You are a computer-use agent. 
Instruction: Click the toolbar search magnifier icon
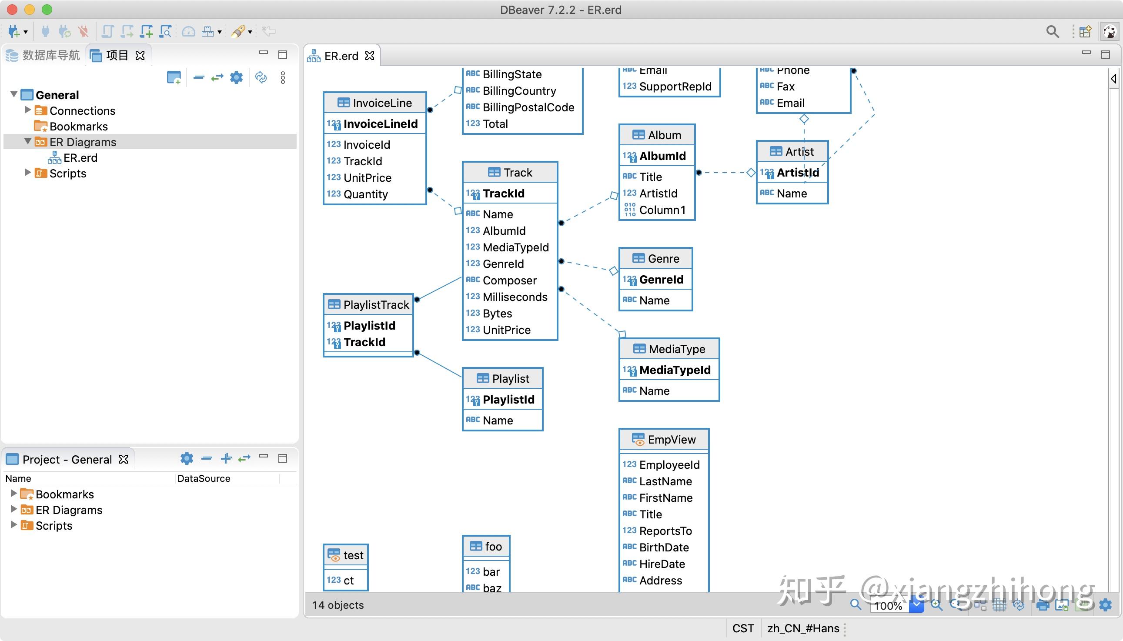1053,31
